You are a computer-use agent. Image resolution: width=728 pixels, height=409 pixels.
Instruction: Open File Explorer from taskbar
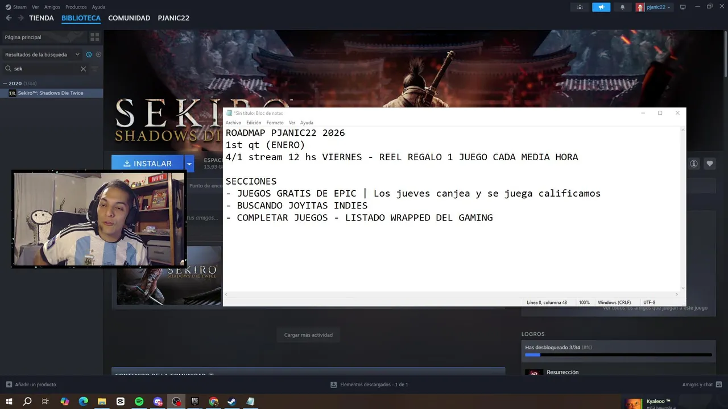pos(102,401)
